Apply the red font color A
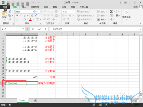This screenshot has height=107, width=143. [x=30, y=20]
